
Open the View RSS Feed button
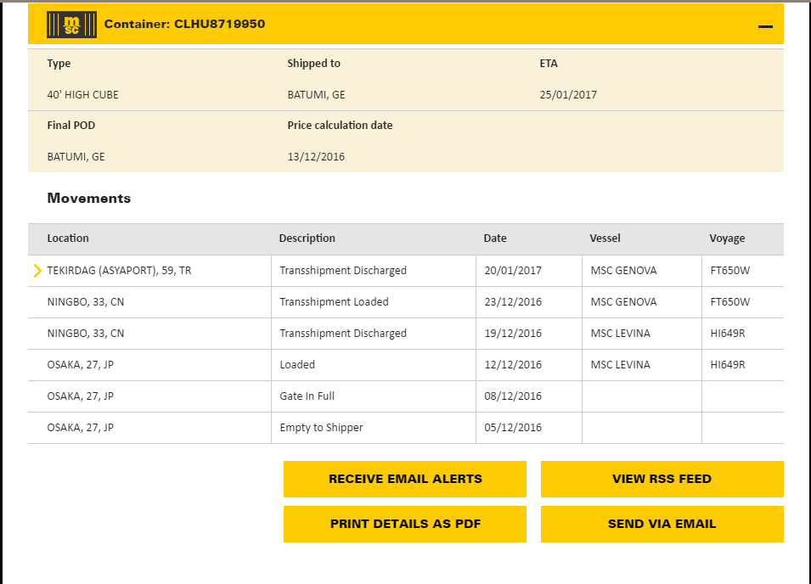[662, 479]
